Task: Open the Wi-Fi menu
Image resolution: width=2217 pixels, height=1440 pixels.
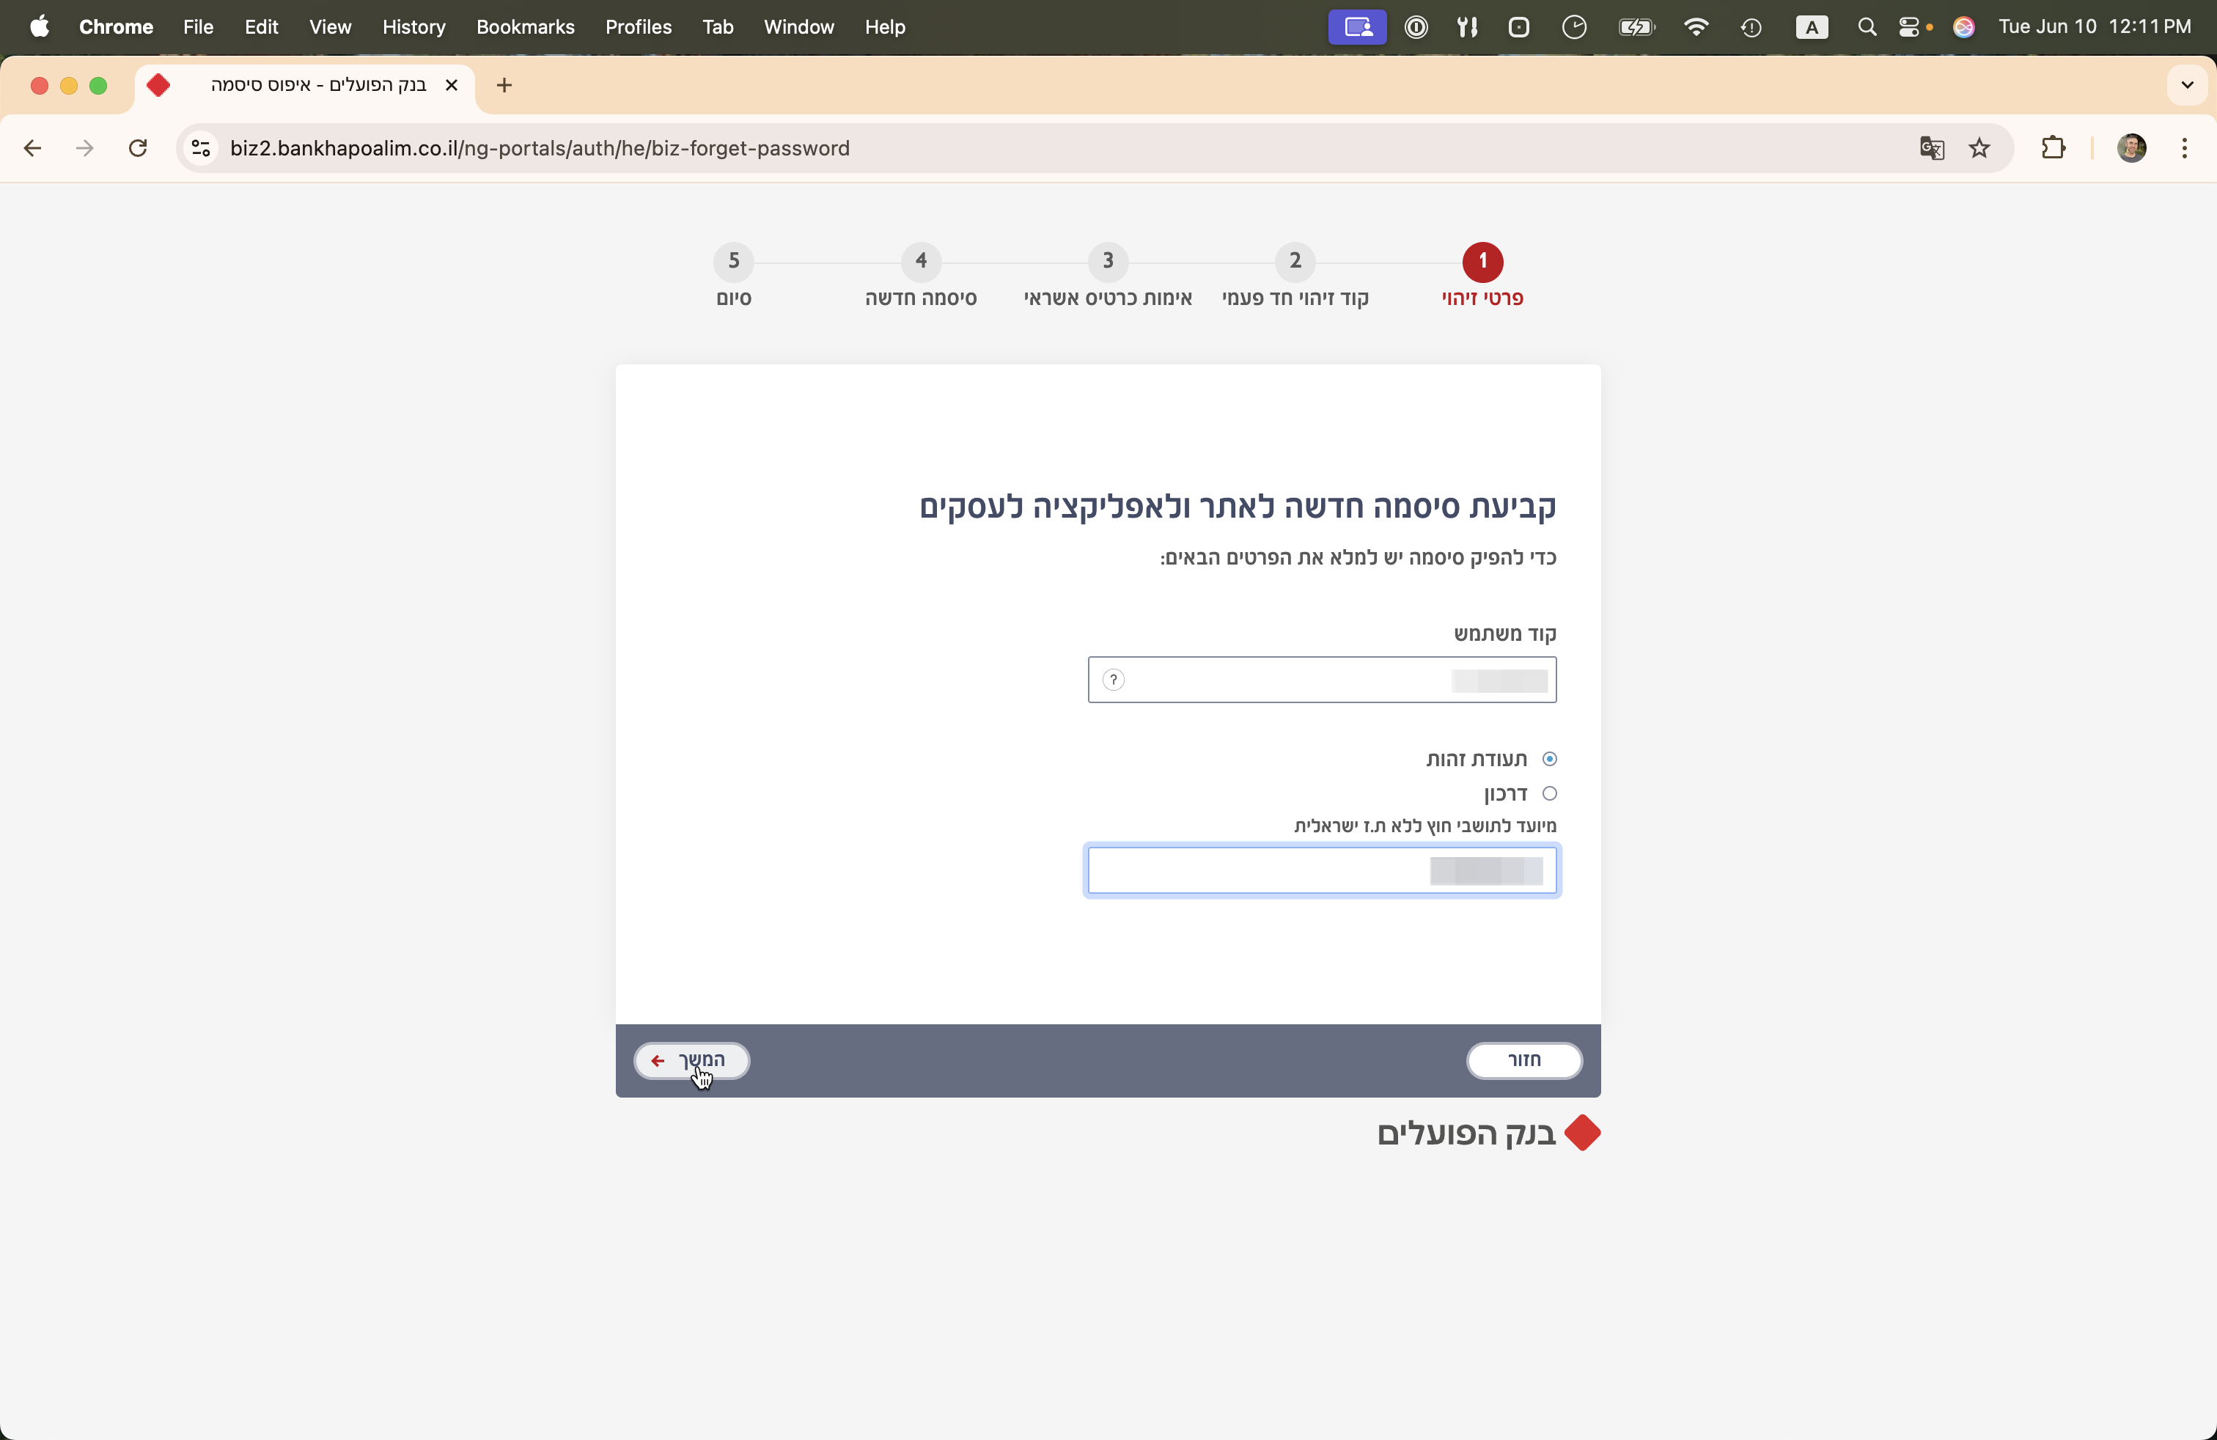Action: (x=1696, y=27)
